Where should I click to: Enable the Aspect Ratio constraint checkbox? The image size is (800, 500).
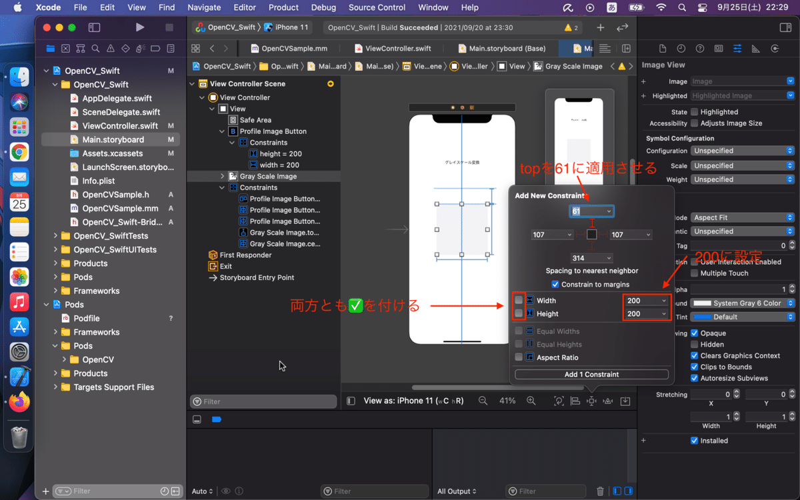[519, 357]
